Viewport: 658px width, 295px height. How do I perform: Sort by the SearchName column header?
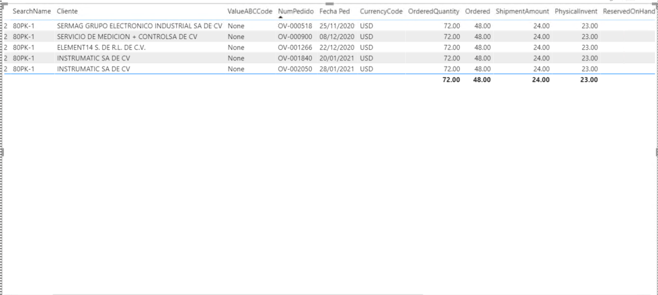32,11
